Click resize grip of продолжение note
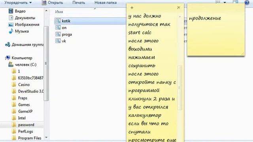The image size is (253, 142). click(242, 54)
